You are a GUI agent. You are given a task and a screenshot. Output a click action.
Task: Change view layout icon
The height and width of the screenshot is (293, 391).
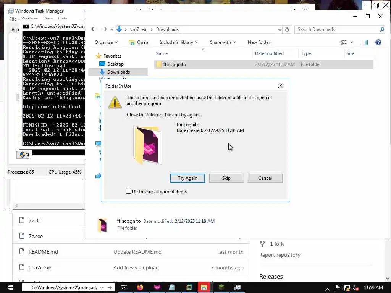pos(344,42)
